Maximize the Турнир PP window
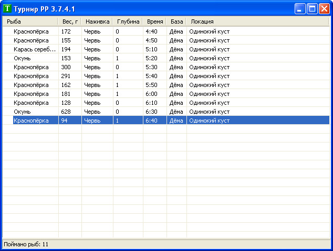 click(312, 9)
